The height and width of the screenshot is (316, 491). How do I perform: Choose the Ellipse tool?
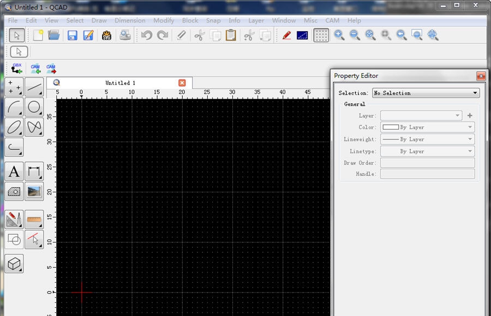14,127
